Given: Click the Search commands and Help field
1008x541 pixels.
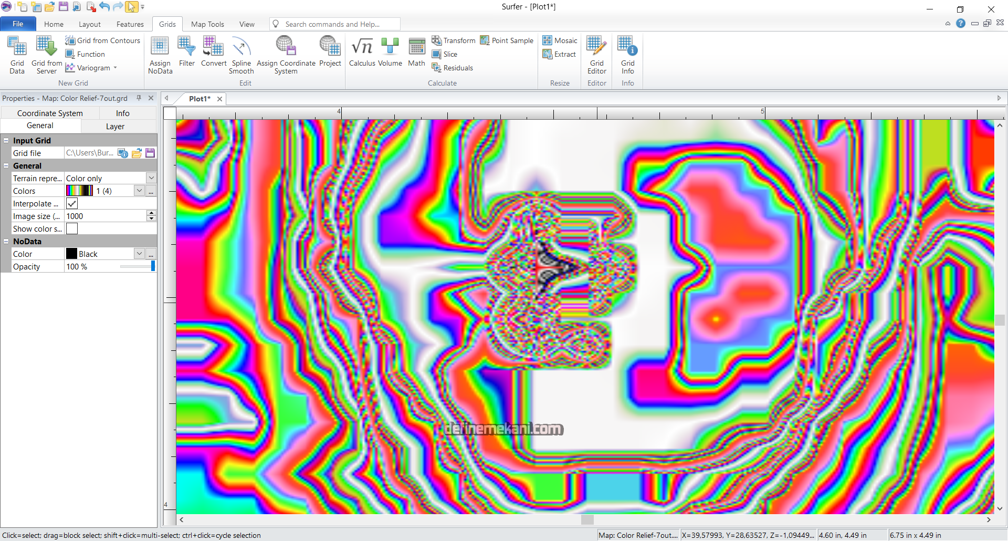Looking at the screenshot, I should [x=336, y=24].
